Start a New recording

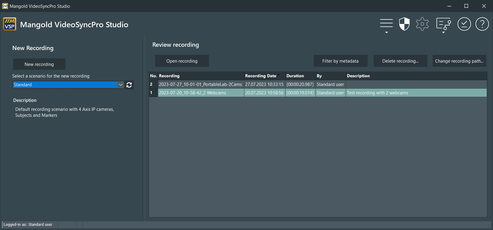pos(39,64)
